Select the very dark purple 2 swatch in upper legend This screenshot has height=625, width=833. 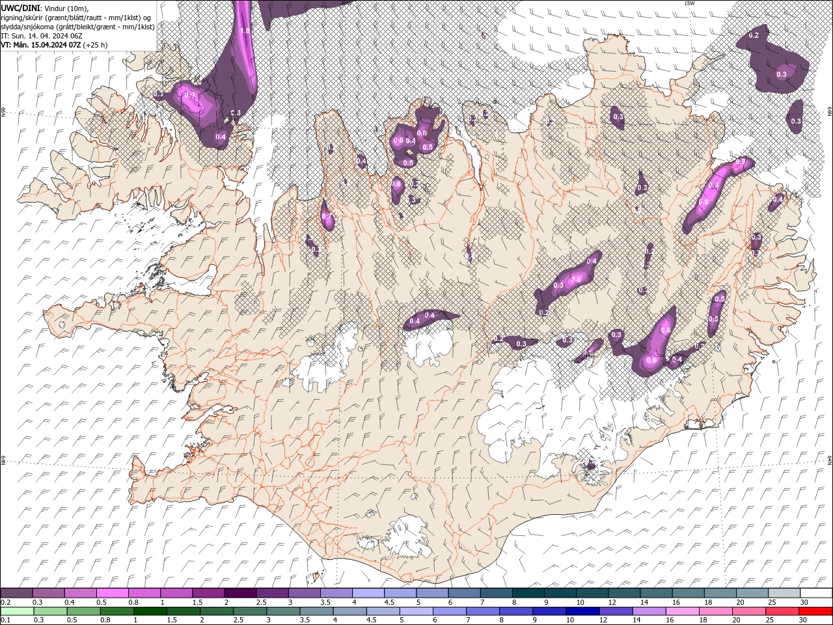[240, 593]
